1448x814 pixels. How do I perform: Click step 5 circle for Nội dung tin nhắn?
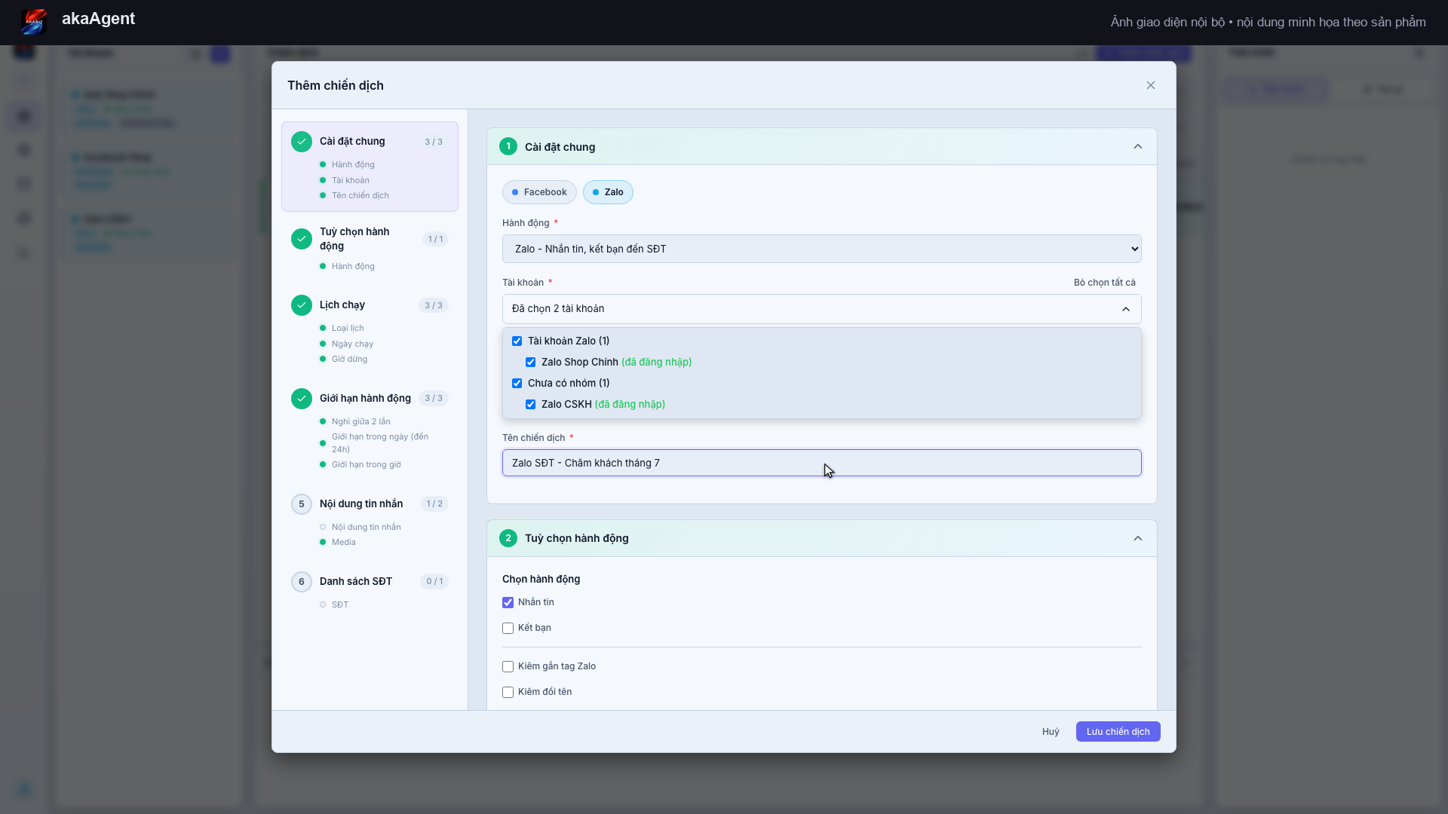point(302,504)
